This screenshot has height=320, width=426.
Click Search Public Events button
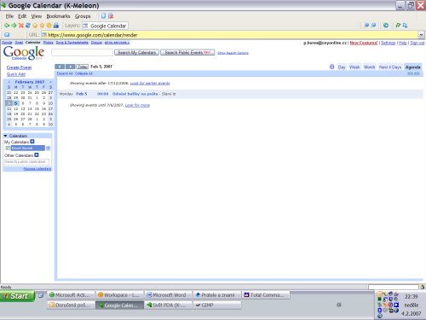point(187,52)
